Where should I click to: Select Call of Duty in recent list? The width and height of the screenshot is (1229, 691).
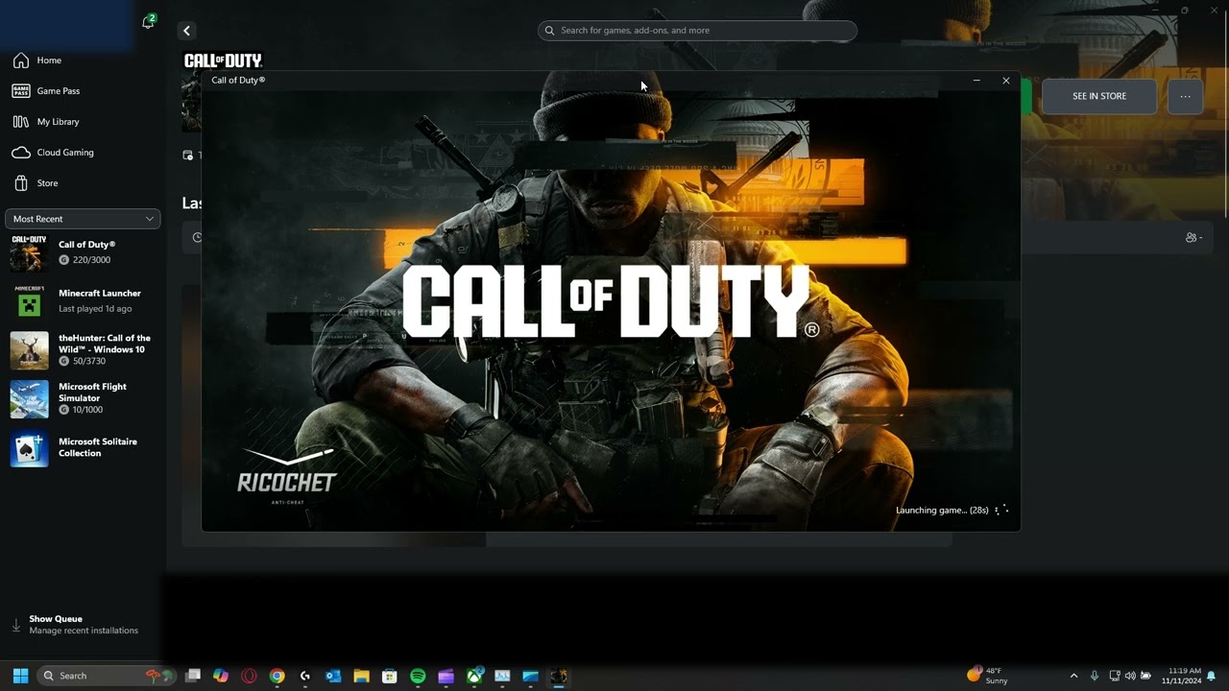(82, 252)
